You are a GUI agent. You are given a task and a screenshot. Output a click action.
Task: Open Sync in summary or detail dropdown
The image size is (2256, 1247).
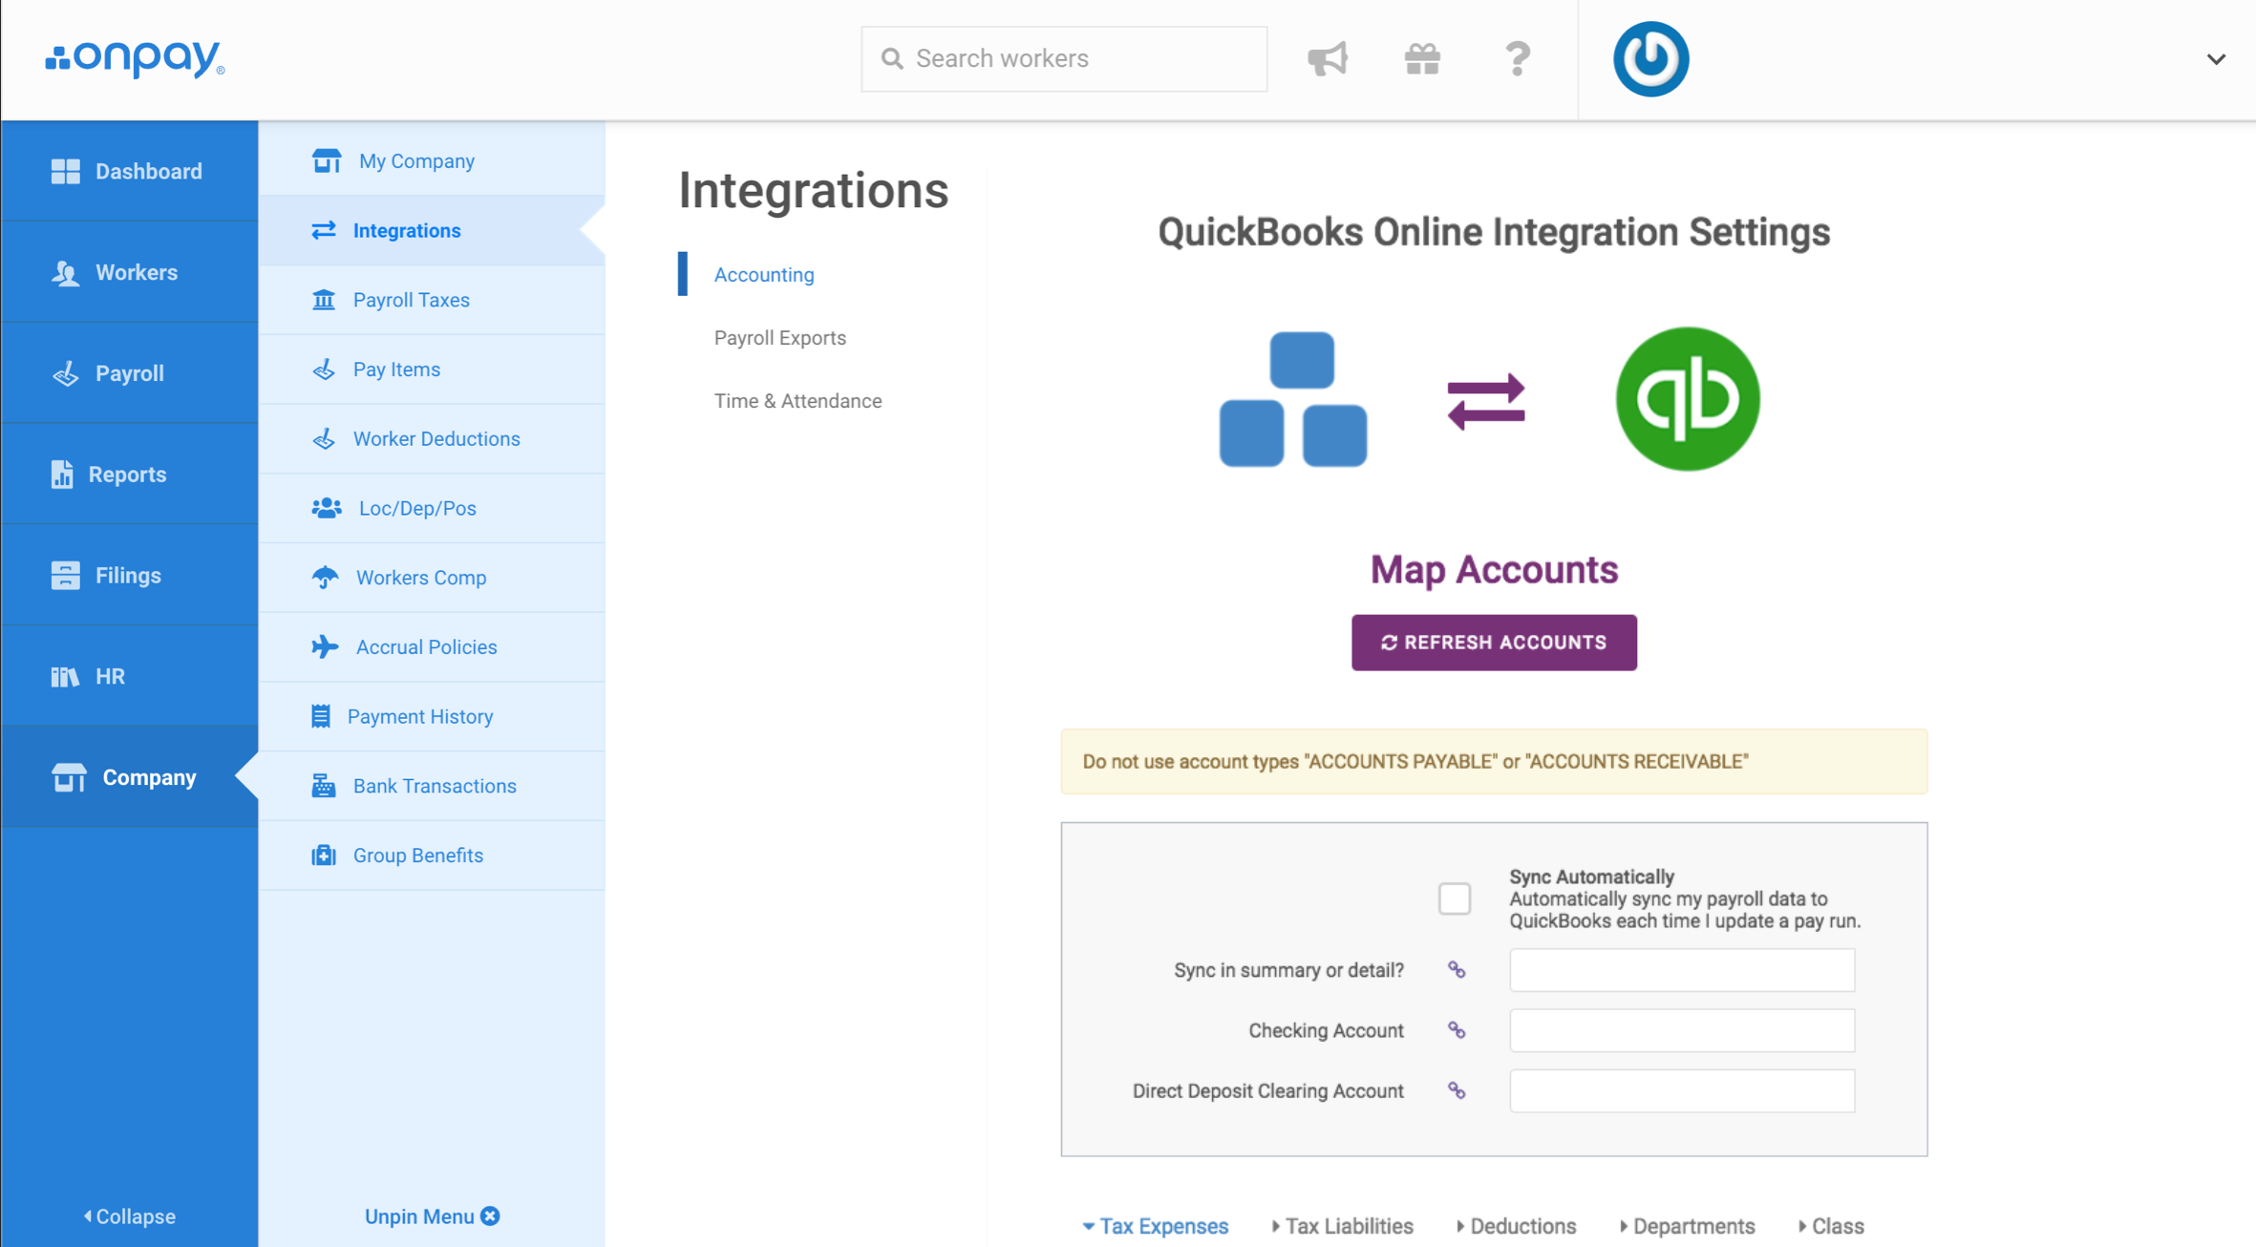tap(1682, 970)
